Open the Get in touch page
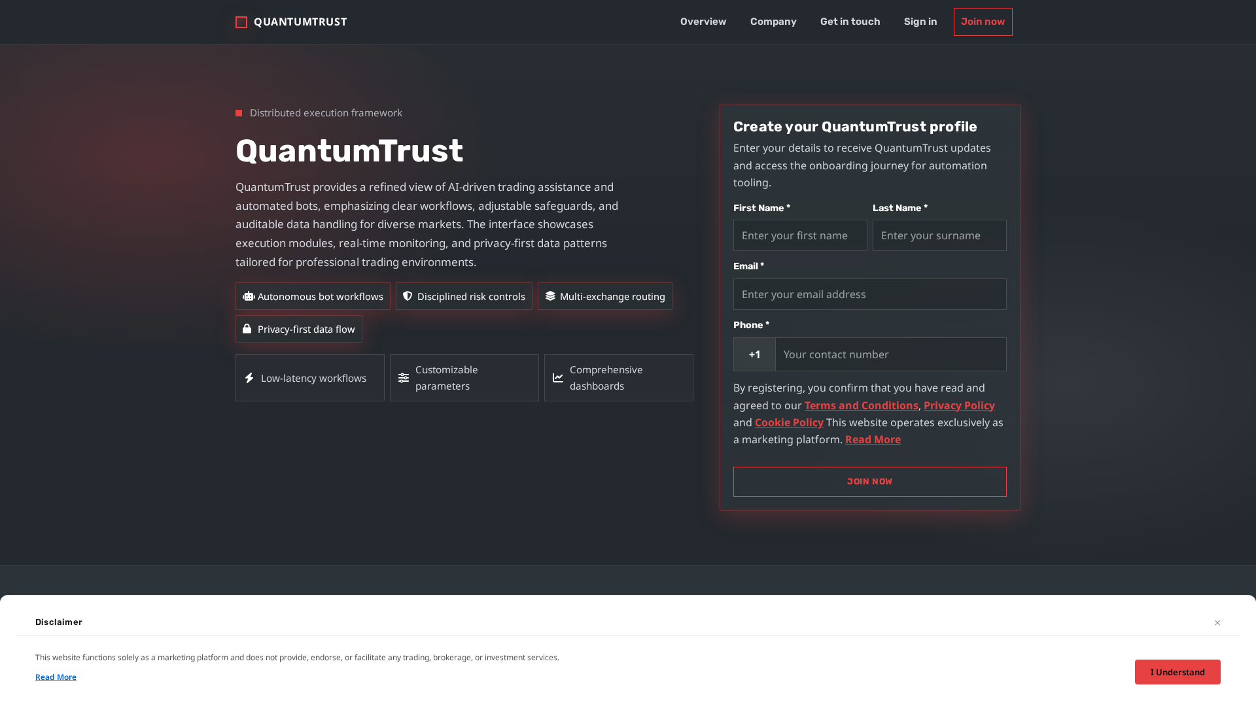Viewport: 1256px width, 706px height. coord(850,22)
